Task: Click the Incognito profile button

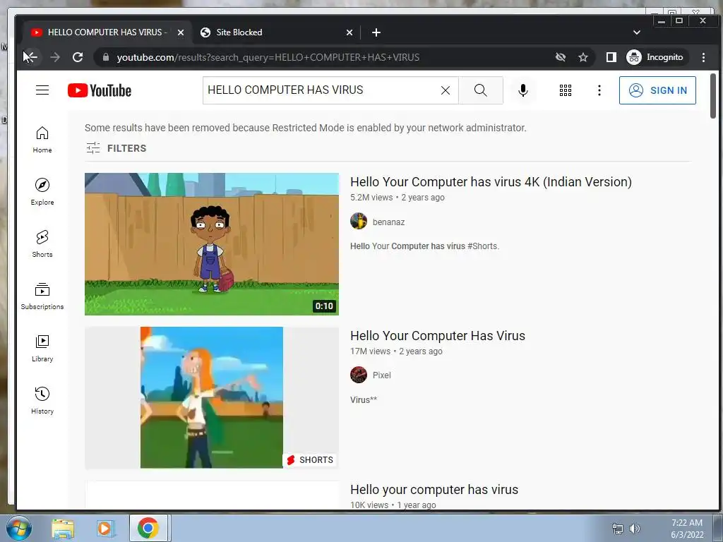Action: [x=656, y=57]
